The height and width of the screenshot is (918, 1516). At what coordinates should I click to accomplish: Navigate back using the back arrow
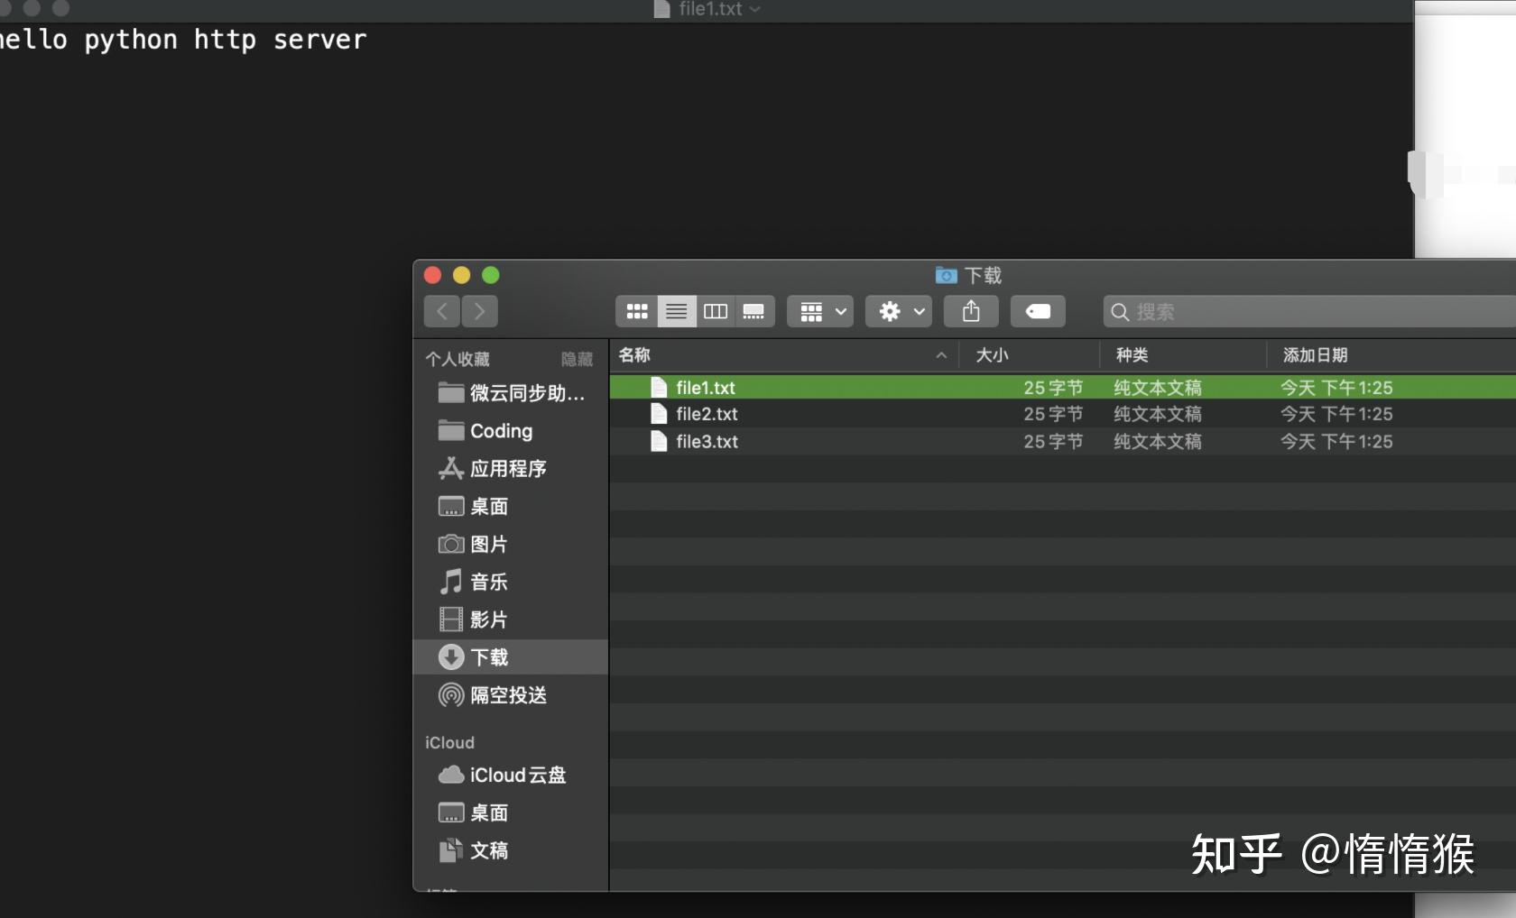(x=440, y=311)
